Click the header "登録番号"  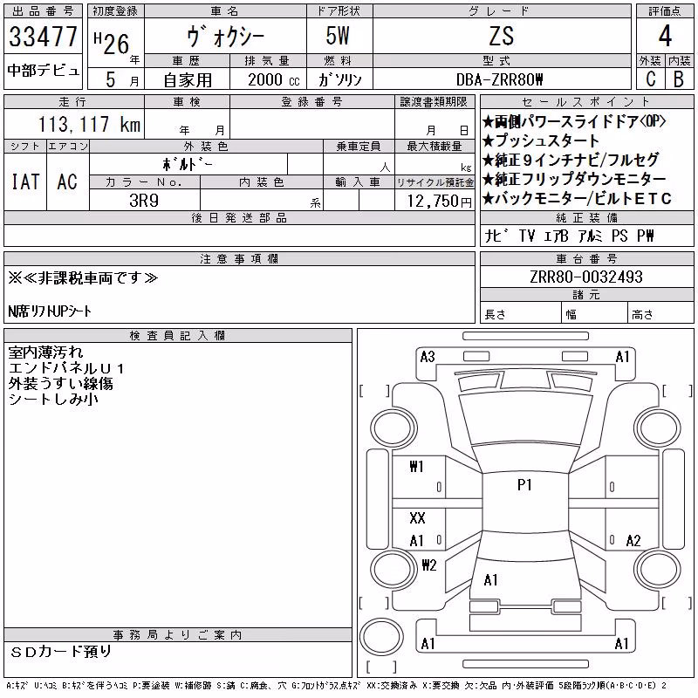pos(311,102)
